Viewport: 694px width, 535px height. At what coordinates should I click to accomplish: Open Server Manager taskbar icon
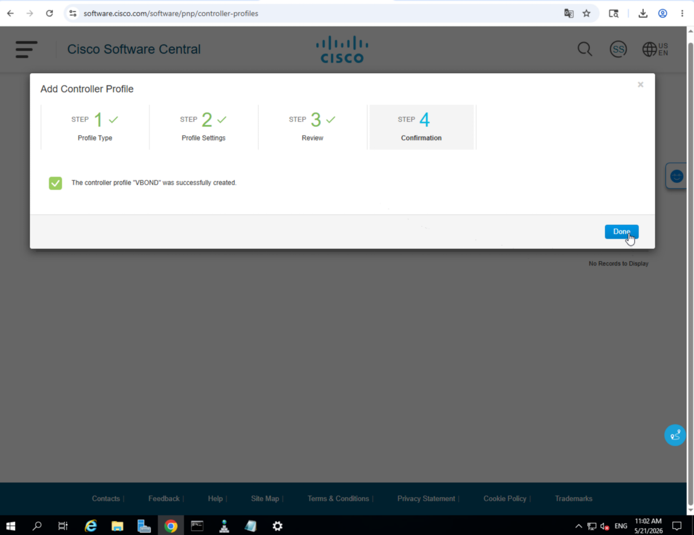pyautogui.click(x=144, y=526)
